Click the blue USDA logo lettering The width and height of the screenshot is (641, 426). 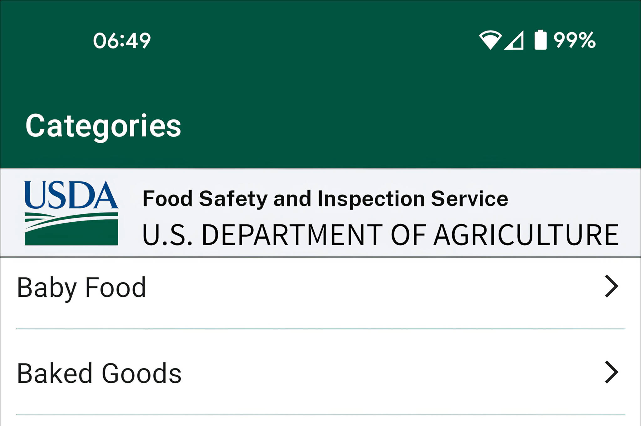point(71,195)
